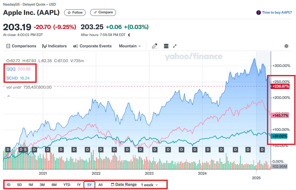Select the QQQ comparison legend
The height and width of the screenshot is (190, 296).
pos(18,69)
